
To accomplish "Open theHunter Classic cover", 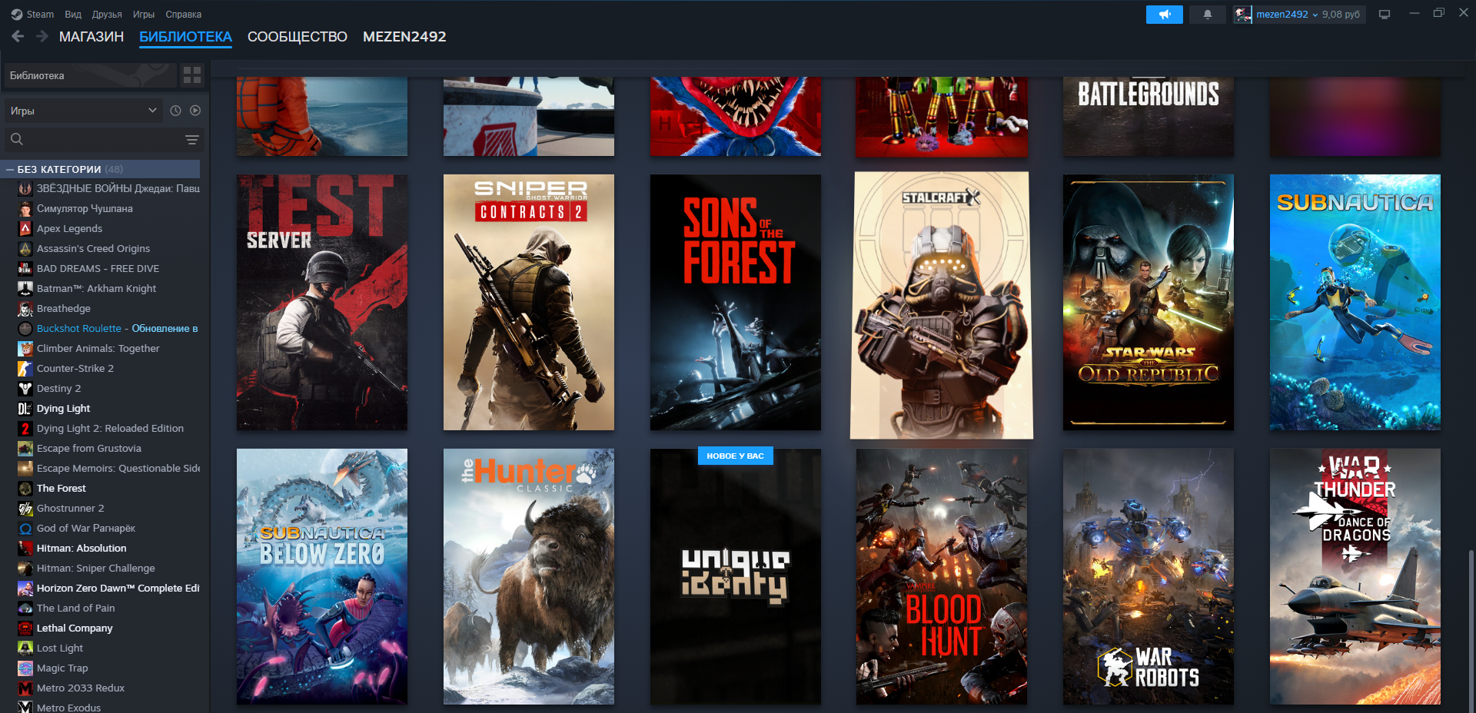I will coord(529,576).
